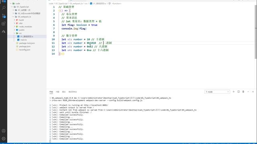Click 'code' breadcrumb segment
The height and width of the screenshot is (144, 257).
[51, 4]
